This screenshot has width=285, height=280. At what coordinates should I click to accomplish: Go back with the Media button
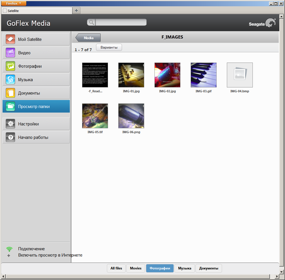[88, 38]
